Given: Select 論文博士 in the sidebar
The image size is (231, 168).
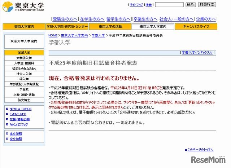Looking at the screenshot, I should click(24, 100).
